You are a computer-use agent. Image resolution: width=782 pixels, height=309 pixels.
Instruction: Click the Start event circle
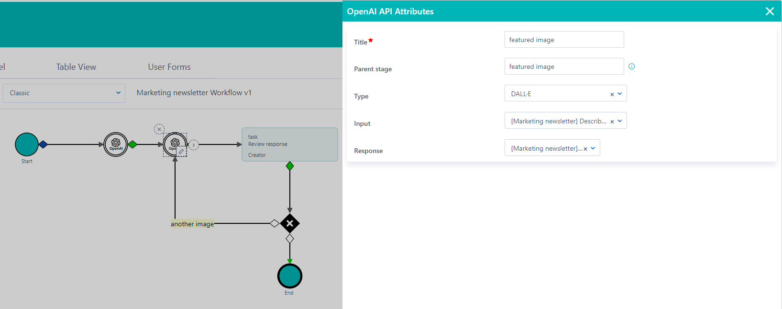pyautogui.click(x=27, y=144)
